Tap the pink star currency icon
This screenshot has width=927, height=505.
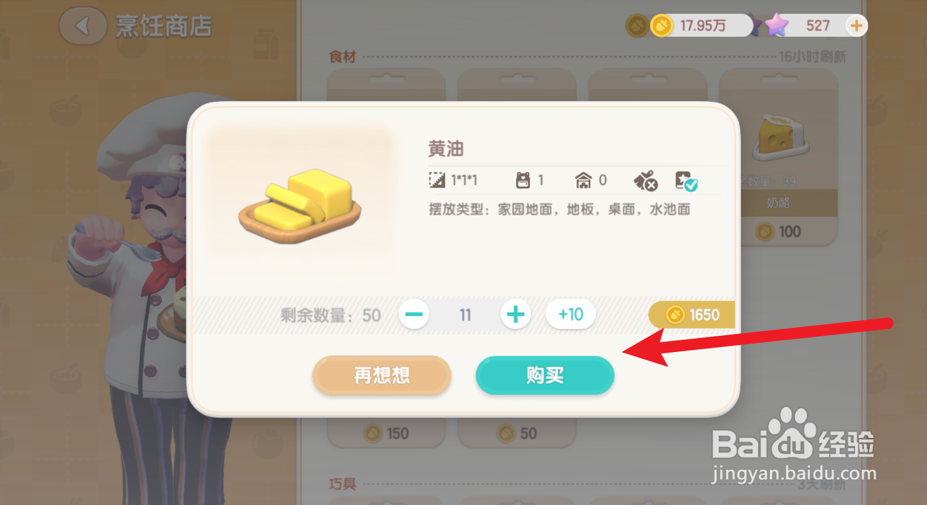pyautogui.click(x=776, y=25)
